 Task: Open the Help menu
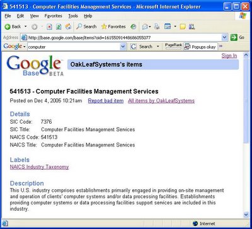coord(88,16)
